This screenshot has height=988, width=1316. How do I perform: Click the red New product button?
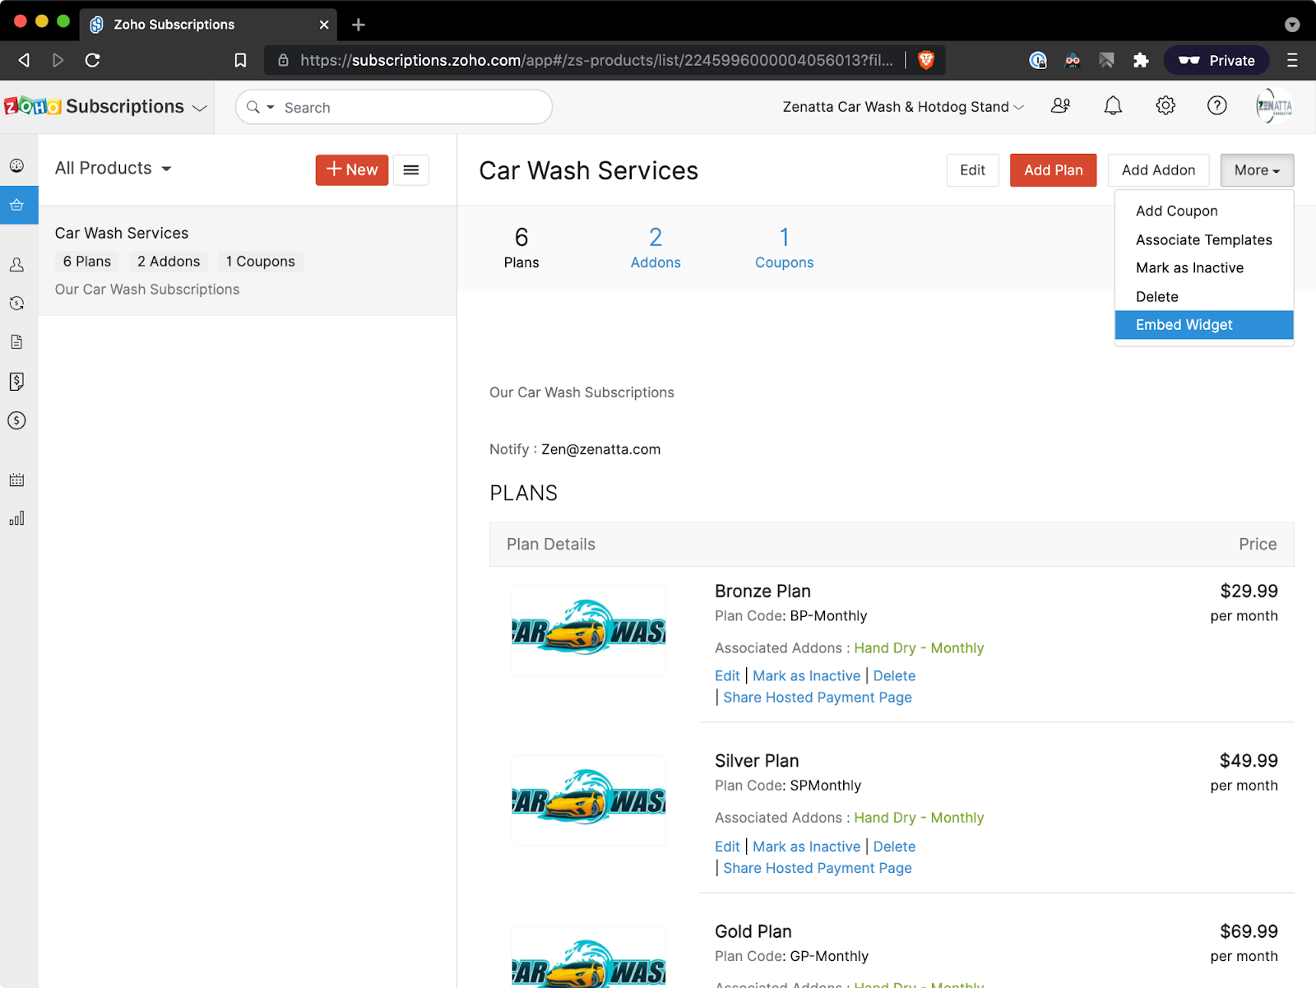click(352, 169)
